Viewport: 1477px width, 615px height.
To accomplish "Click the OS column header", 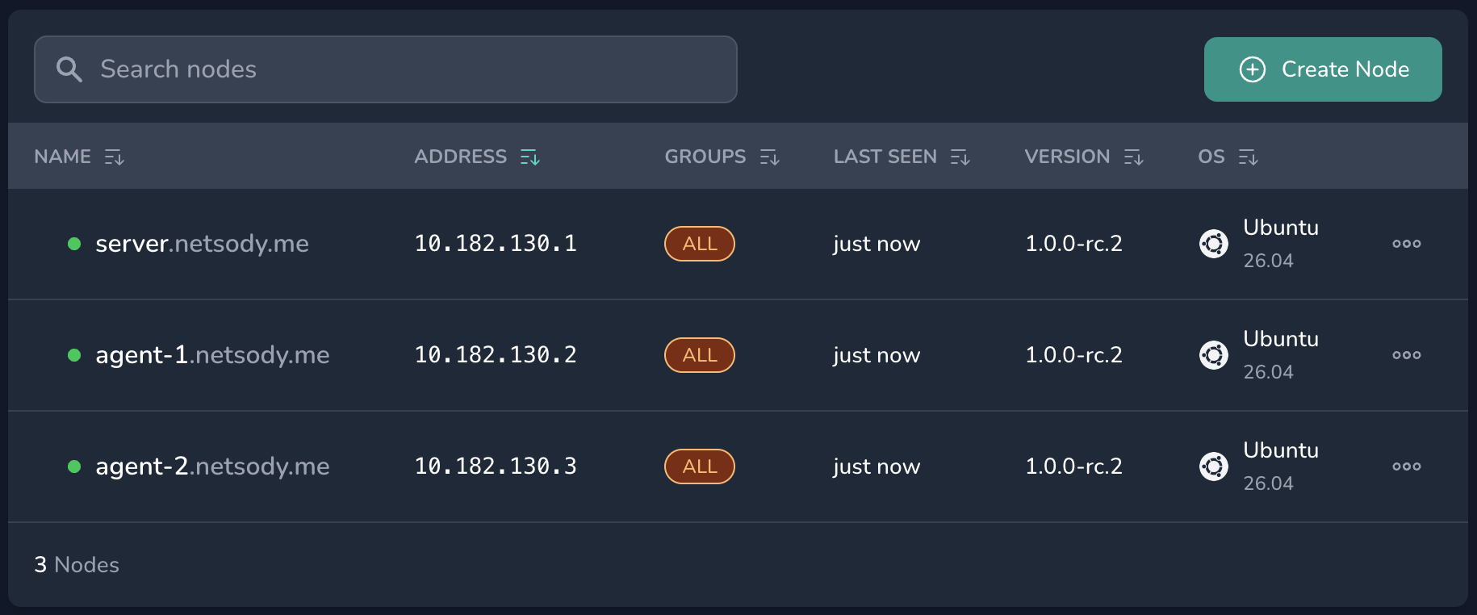I will click(x=1211, y=157).
